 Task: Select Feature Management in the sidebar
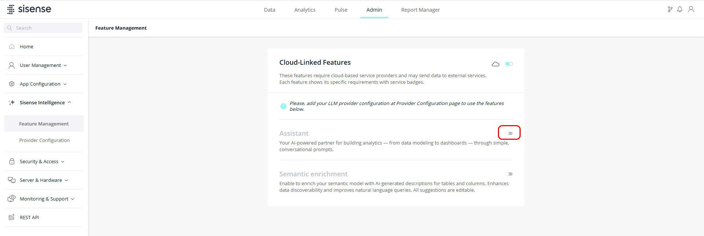pyautogui.click(x=44, y=124)
